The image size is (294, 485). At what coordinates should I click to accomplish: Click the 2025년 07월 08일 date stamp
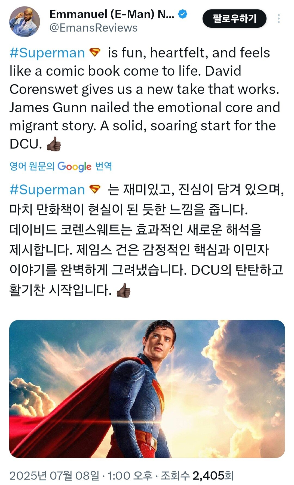[54, 475]
